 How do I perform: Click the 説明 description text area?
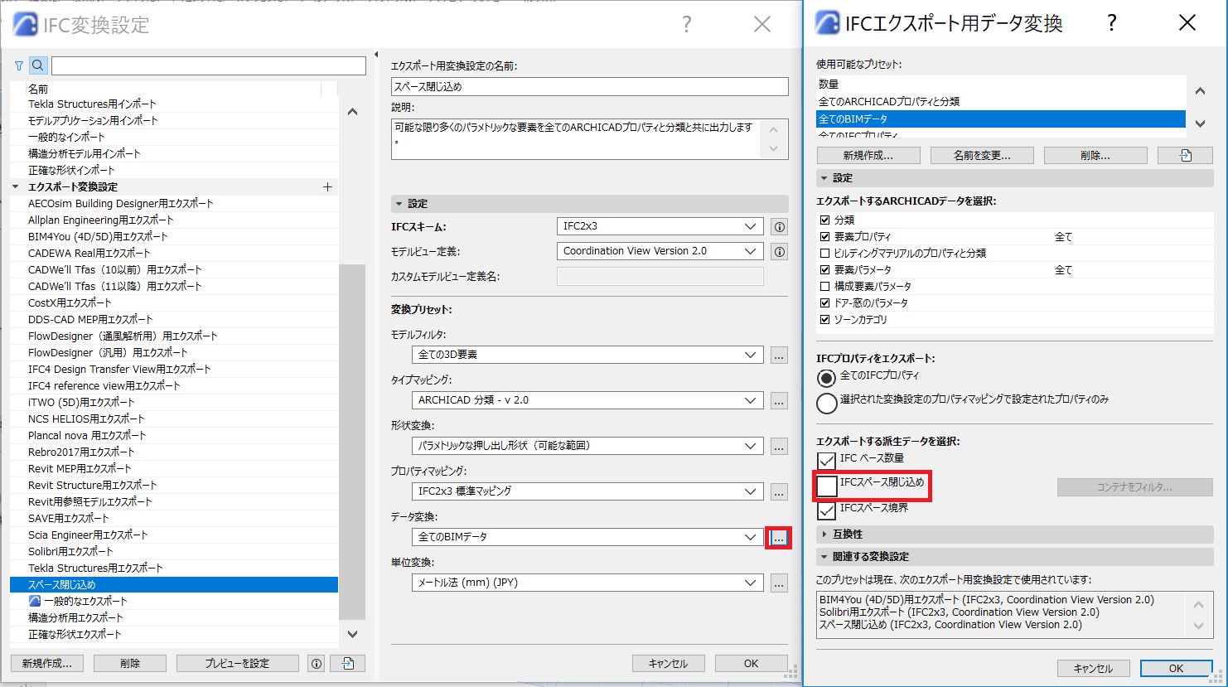pos(576,138)
